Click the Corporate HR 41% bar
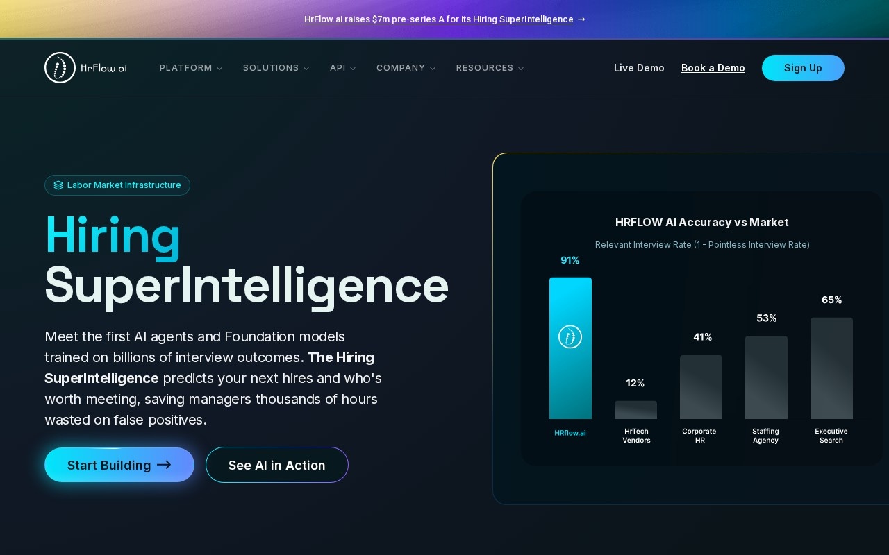Image resolution: width=889 pixels, height=555 pixels. click(x=701, y=387)
